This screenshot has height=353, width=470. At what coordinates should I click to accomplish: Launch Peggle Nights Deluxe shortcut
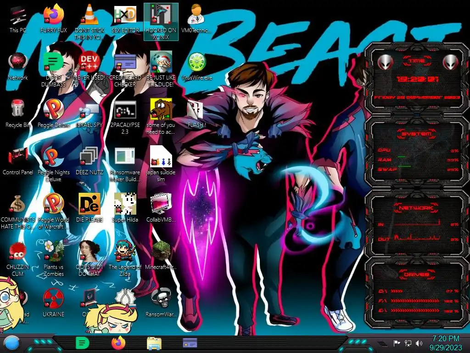click(x=53, y=164)
